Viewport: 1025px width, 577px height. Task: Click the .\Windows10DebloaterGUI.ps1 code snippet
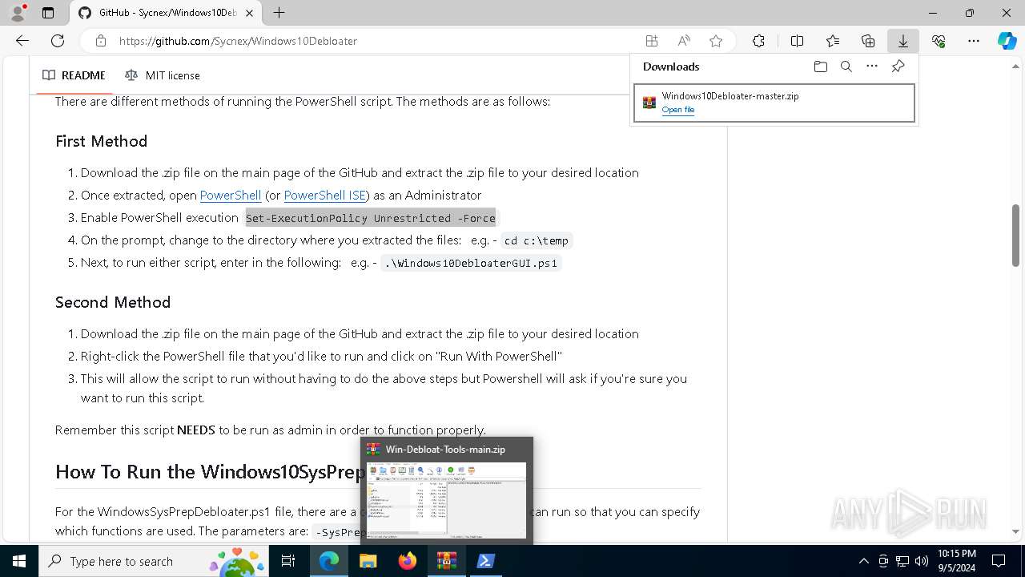pyautogui.click(x=471, y=263)
